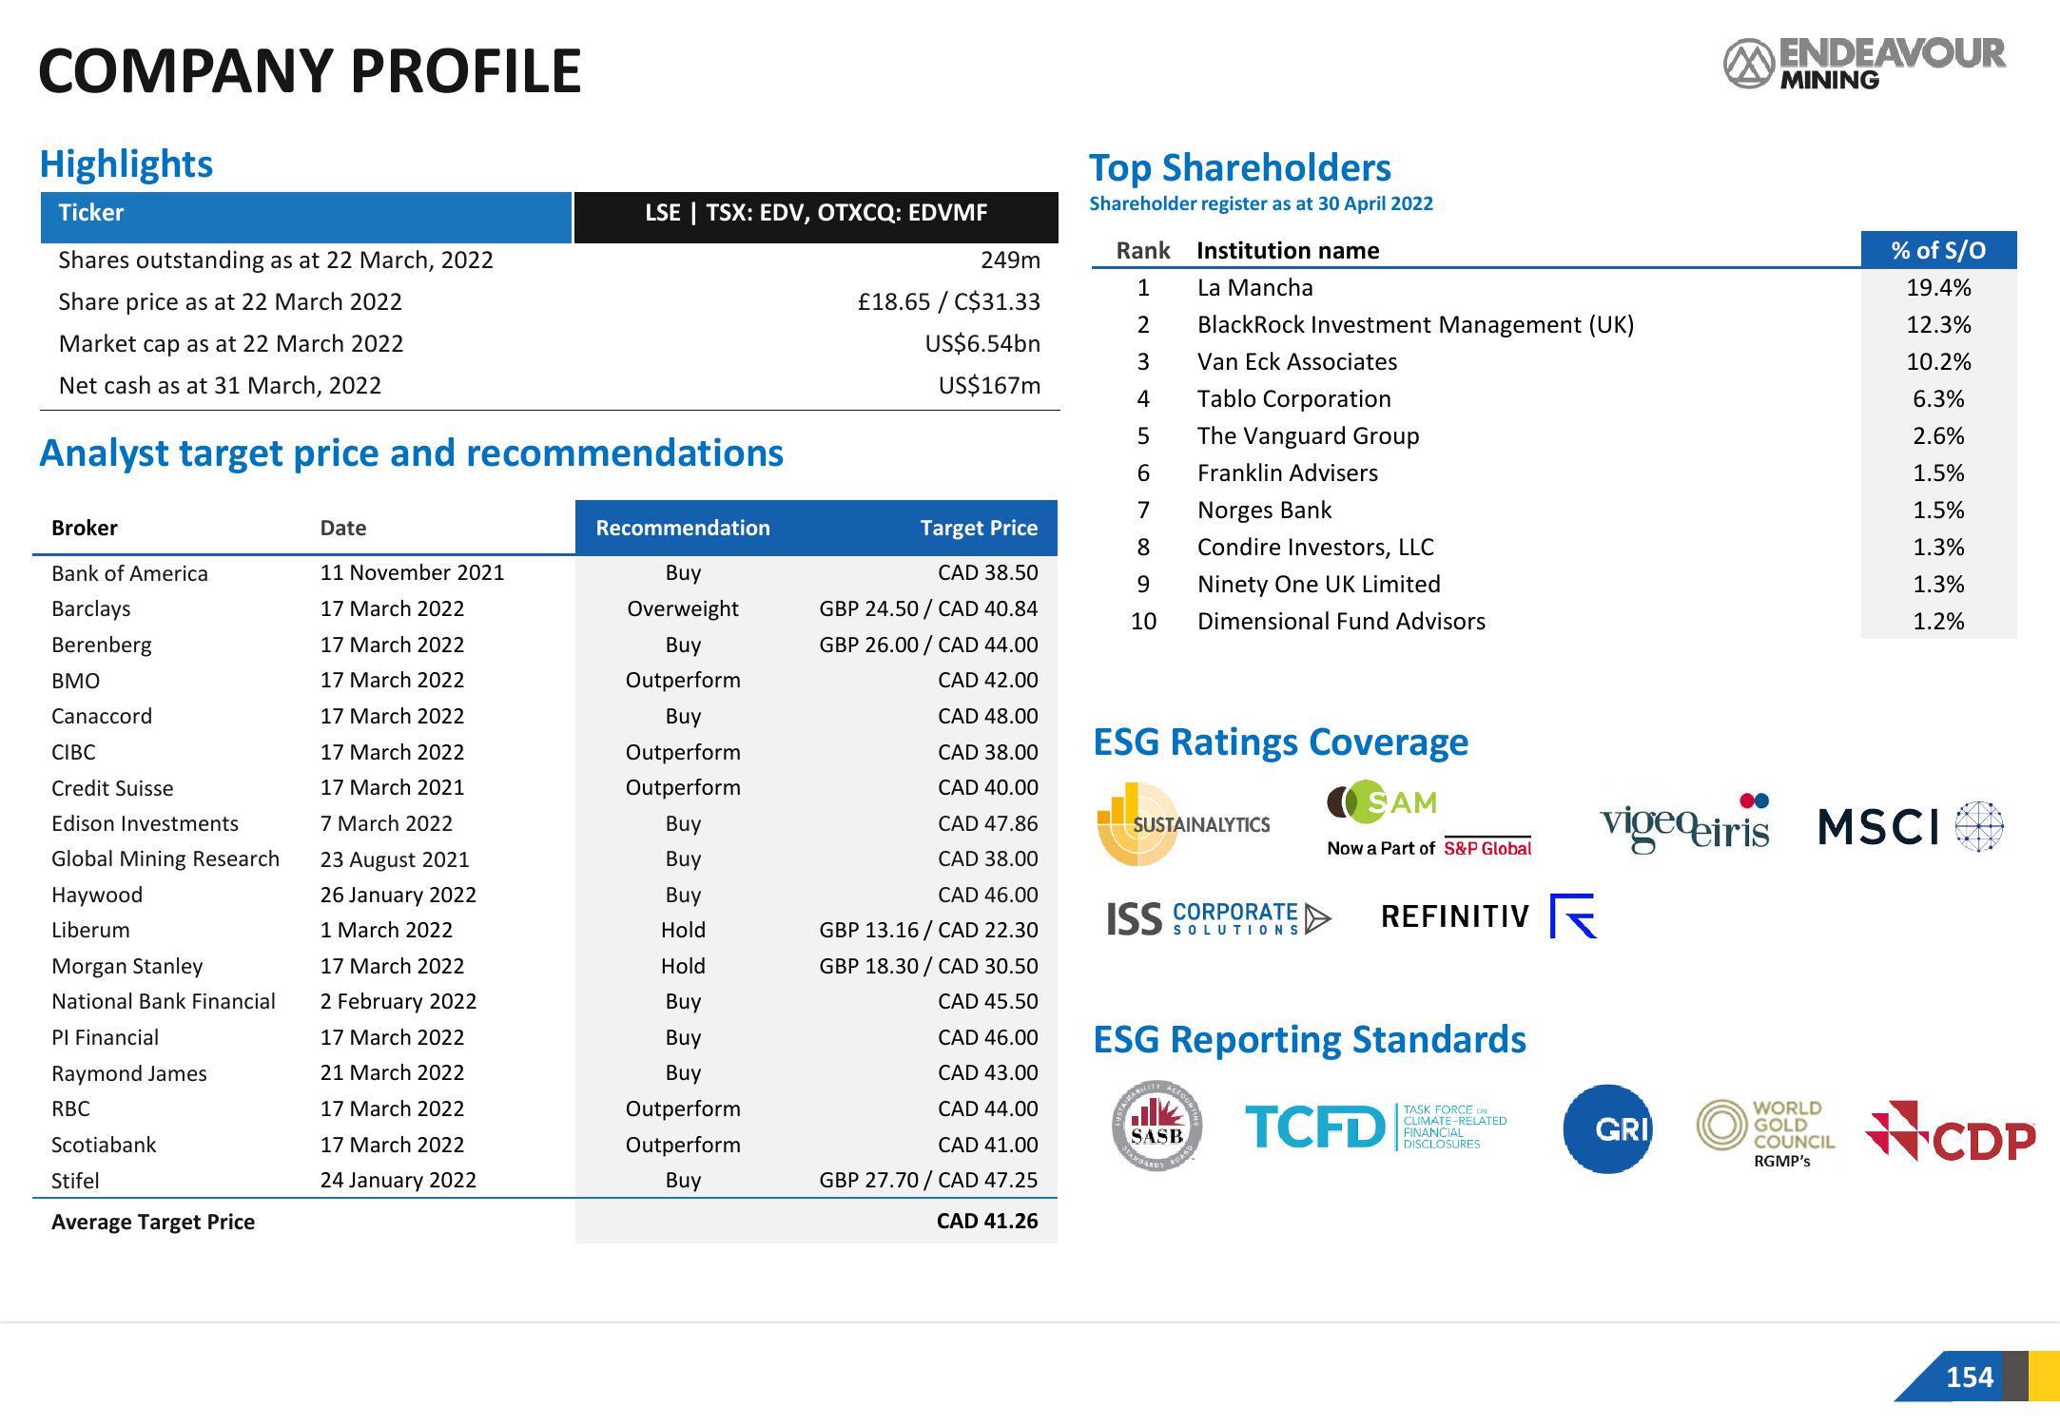Screen dimensions: 2060x1426
Task: Click the US$6.54bn market cap value
Action: tap(982, 343)
